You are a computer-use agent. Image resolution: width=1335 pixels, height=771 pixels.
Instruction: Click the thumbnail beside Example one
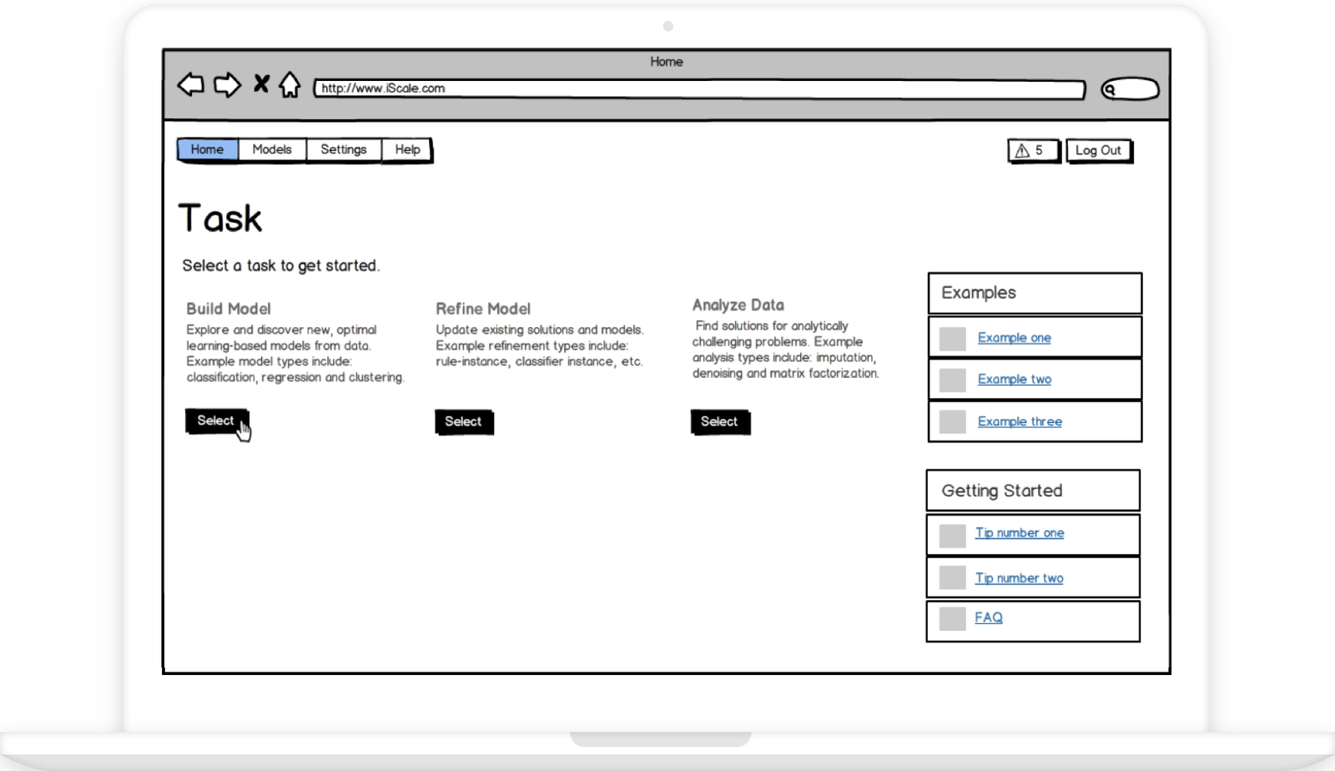pos(952,339)
